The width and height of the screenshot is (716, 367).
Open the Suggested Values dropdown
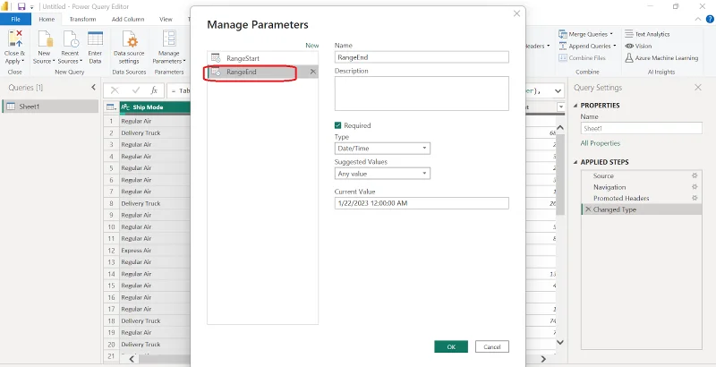point(382,174)
